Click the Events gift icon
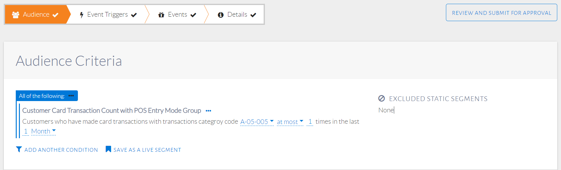This screenshot has width=561, height=170. point(161,15)
